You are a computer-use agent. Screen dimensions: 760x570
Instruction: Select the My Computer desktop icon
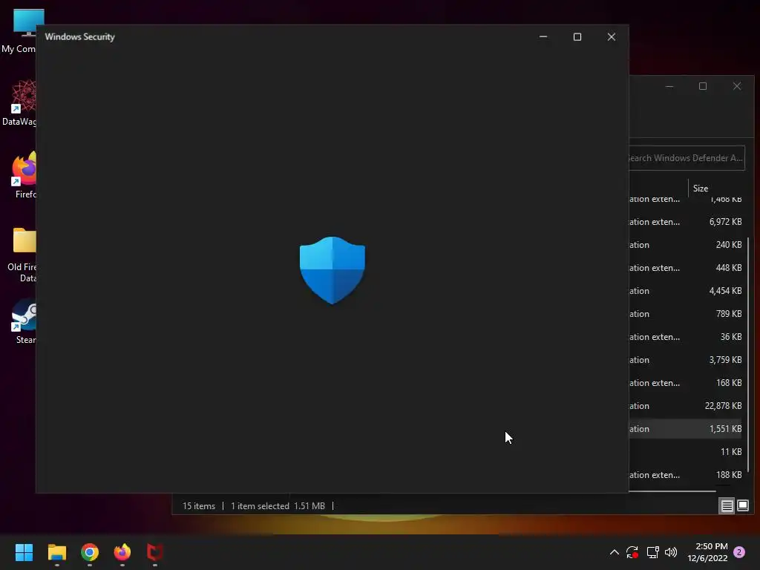point(19,30)
